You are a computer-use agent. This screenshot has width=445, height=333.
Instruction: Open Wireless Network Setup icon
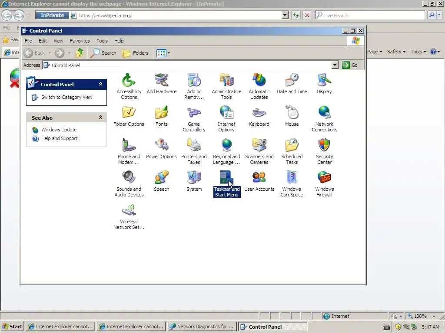(x=129, y=216)
